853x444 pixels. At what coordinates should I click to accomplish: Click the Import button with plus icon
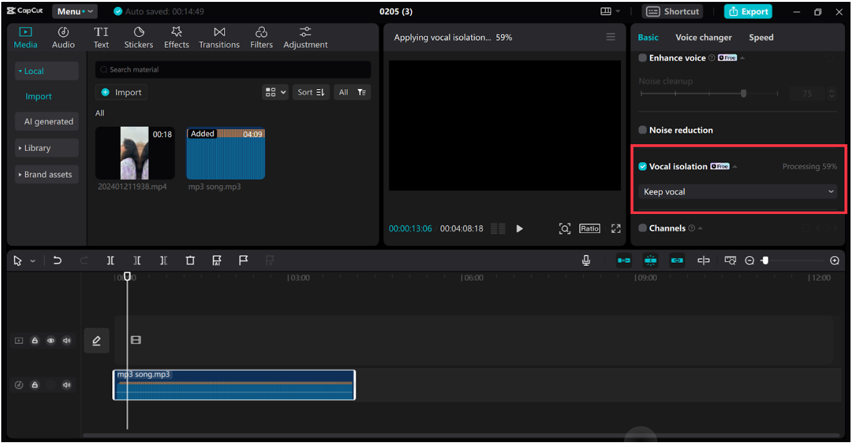pos(121,92)
